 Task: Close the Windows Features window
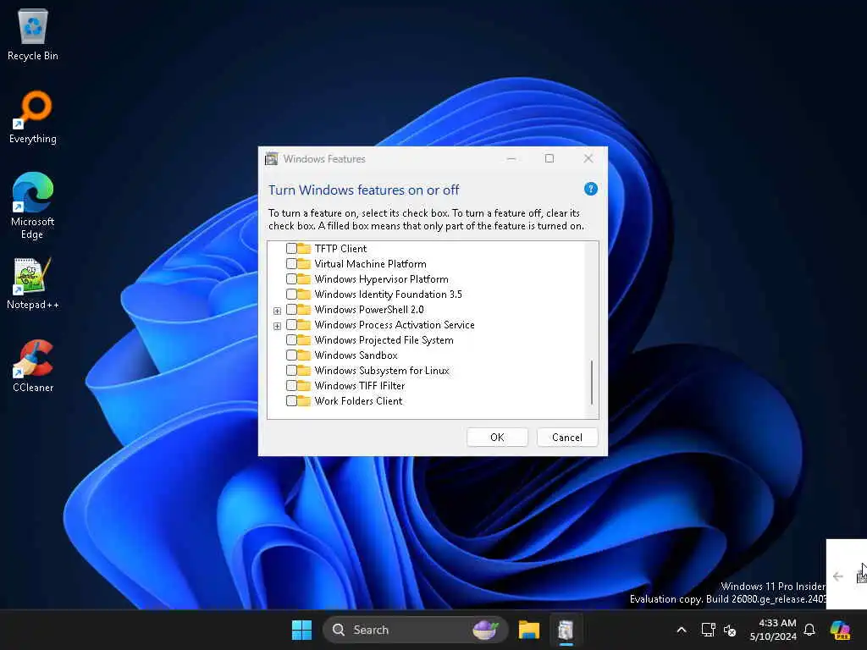[588, 158]
